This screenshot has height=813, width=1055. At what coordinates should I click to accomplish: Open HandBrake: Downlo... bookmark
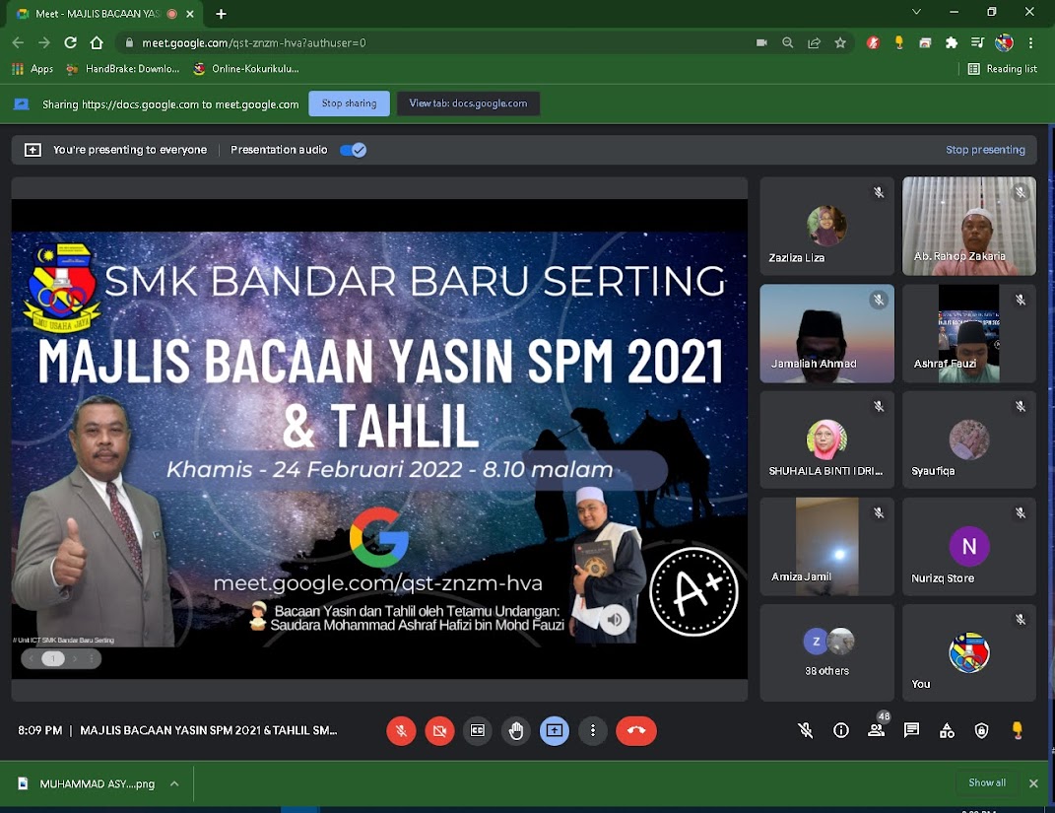click(122, 69)
